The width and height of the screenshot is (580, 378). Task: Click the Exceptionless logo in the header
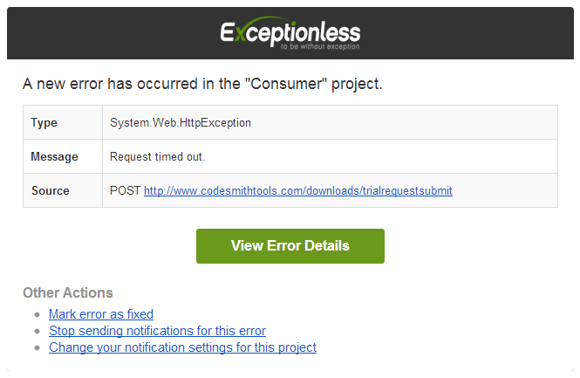click(x=290, y=32)
